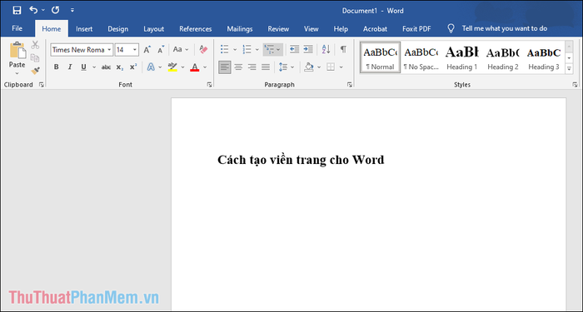Viewport: 583px width, 312px height.
Task: Apply the Heading 1 style
Action: coord(461,57)
